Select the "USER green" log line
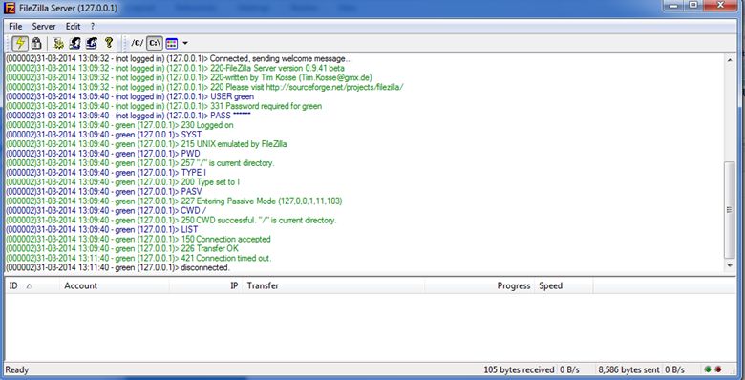The image size is (745, 380). tap(130, 96)
